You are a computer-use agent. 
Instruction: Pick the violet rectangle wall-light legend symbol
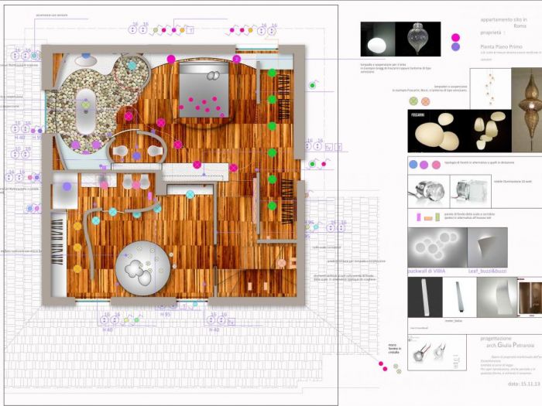pos(419,217)
